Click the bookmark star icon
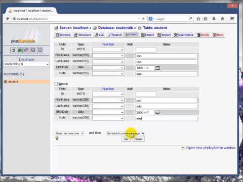This screenshot has height=182, width=243. coord(198,19)
